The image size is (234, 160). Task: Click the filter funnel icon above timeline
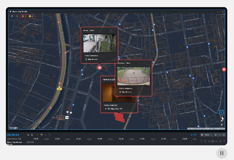tap(37, 135)
